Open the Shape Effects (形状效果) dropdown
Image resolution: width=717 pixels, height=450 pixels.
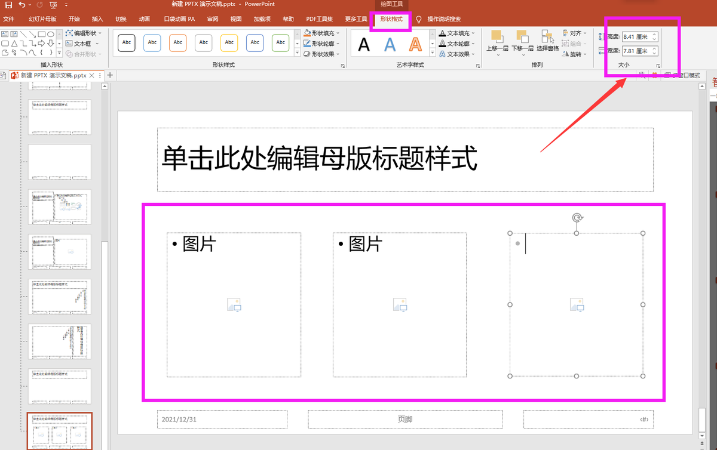click(321, 54)
